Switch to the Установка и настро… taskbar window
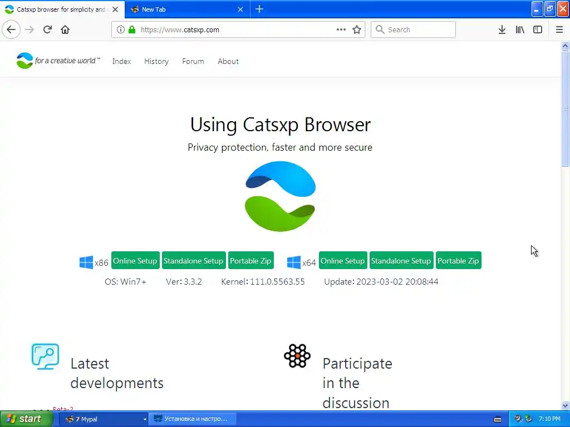 click(x=193, y=419)
